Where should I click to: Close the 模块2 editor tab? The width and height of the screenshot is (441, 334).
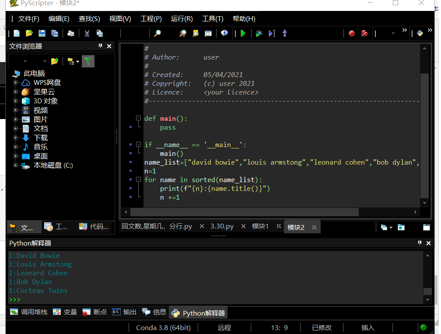coord(314,227)
